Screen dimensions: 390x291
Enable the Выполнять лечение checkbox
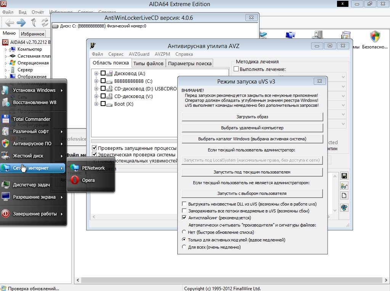tap(236, 69)
